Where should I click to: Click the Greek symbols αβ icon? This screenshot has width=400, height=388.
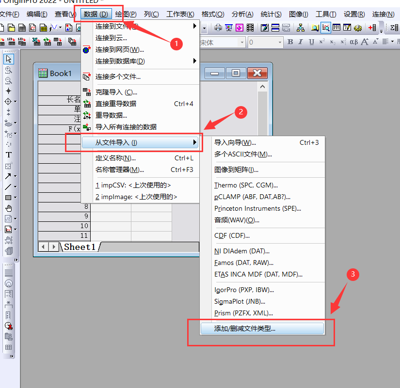[353, 42]
